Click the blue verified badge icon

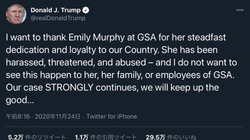click(x=86, y=10)
